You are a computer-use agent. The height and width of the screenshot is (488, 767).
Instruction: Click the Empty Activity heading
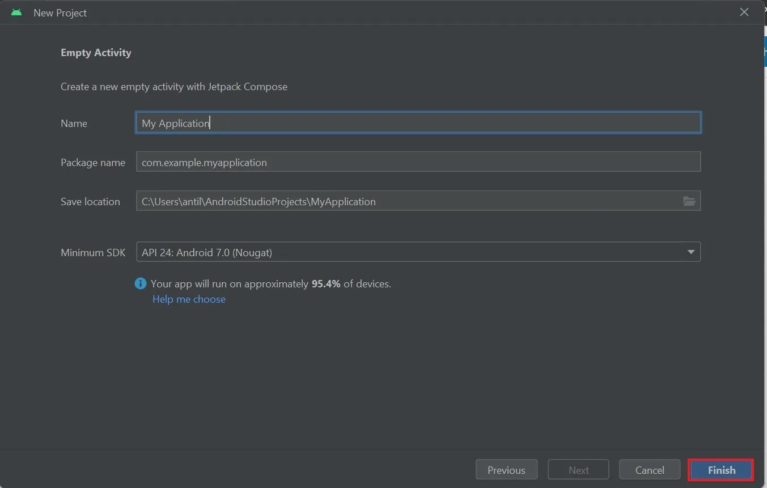pos(96,53)
